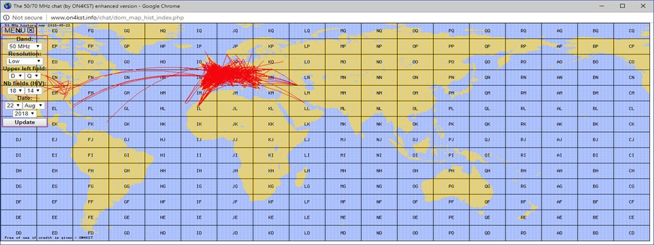The width and height of the screenshot is (654, 245).
Task: Expand upper left field Q dropdown
Action: [33, 76]
